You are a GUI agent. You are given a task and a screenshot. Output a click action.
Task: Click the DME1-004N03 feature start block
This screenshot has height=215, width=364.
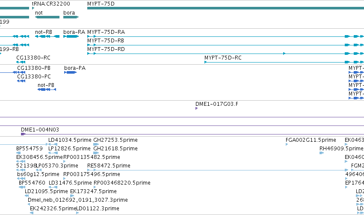point(23,134)
